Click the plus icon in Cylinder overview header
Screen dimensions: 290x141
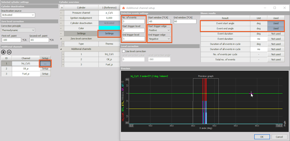[x=62, y=8]
